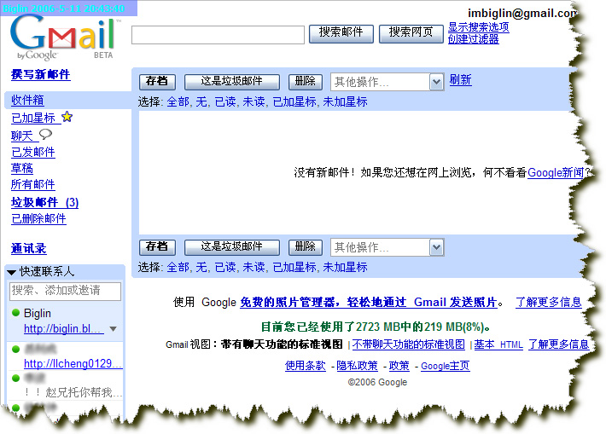This screenshot has height=434, width=606.
Task: Open the status dropdown arrow under Biglin
Action: [114, 329]
